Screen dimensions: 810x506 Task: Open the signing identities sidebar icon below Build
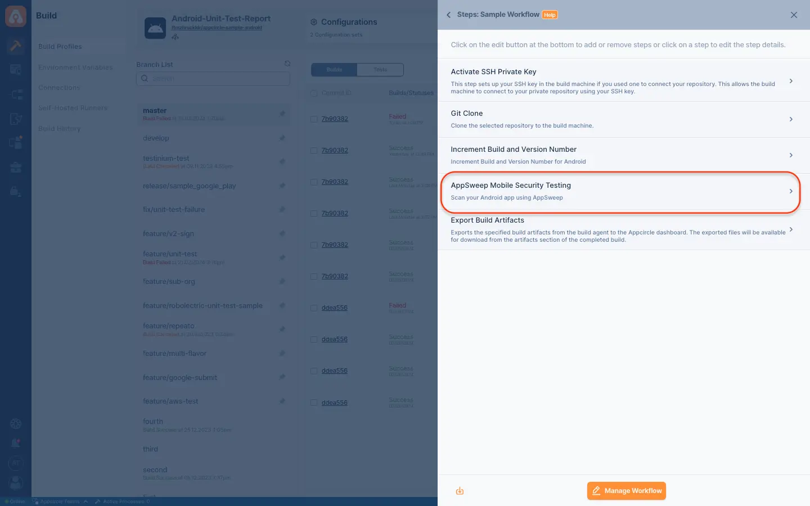click(x=16, y=70)
